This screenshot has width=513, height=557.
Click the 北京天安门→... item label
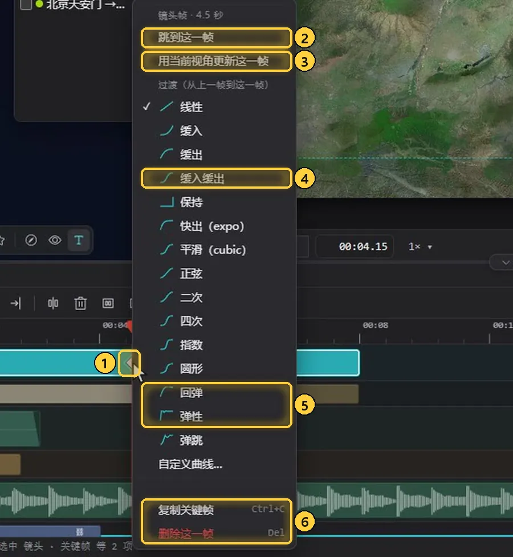pos(85,5)
